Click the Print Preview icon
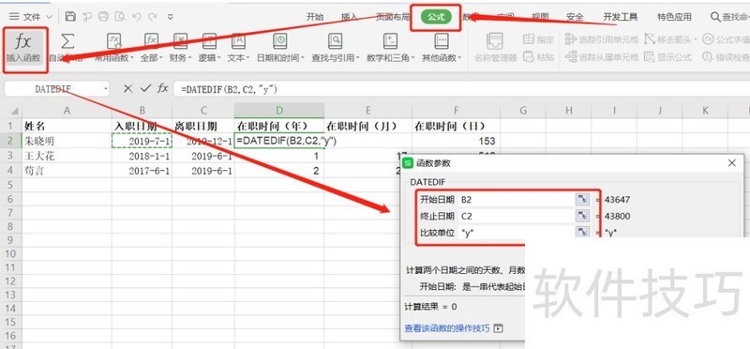This screenshot has width=750, height=349. pos(120,17)
